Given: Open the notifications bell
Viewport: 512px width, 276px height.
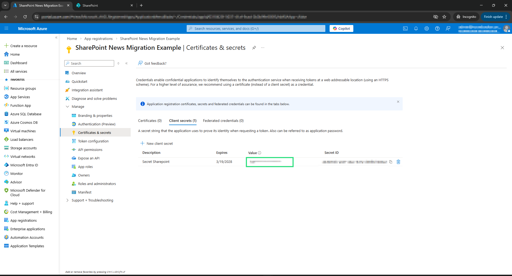Looking at the screenshot, I should click(416, 28).
